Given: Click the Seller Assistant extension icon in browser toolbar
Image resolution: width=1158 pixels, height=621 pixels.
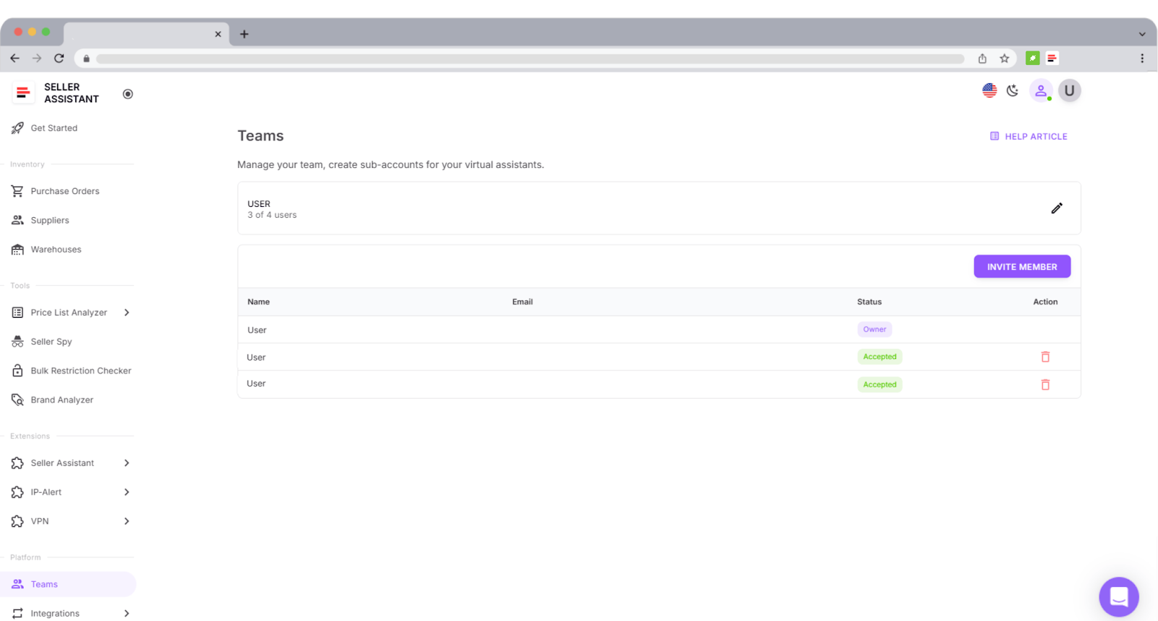Looking at the screenshot, I should point(1052,59).
